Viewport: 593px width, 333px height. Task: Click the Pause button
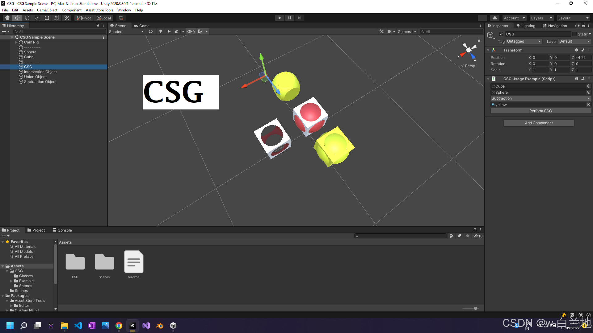point(289,18)
